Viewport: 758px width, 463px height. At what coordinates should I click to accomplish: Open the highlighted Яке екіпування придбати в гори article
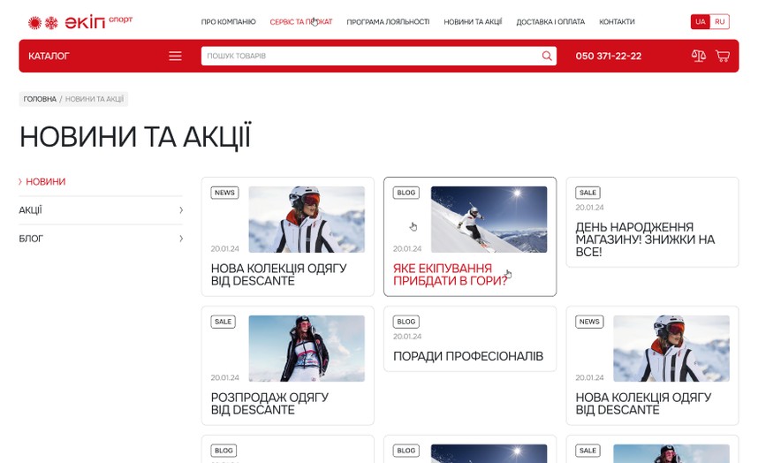[x=450, y=275]
